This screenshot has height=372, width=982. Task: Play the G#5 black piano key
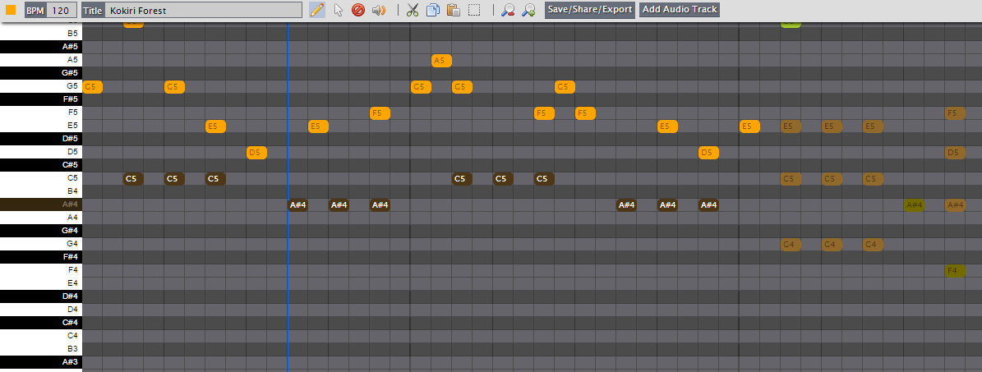[x=41, y=73]
